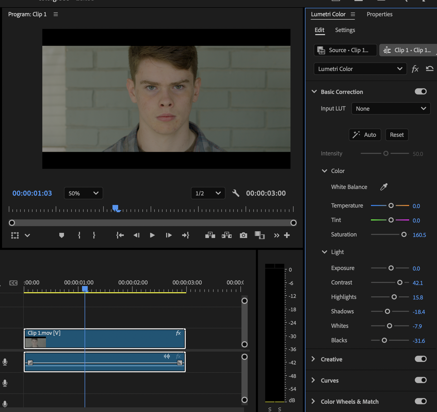This screenshot has height=412, width=437.
Task: Open the Program: Clip 1 panel menu
Action: click(56, 14)
